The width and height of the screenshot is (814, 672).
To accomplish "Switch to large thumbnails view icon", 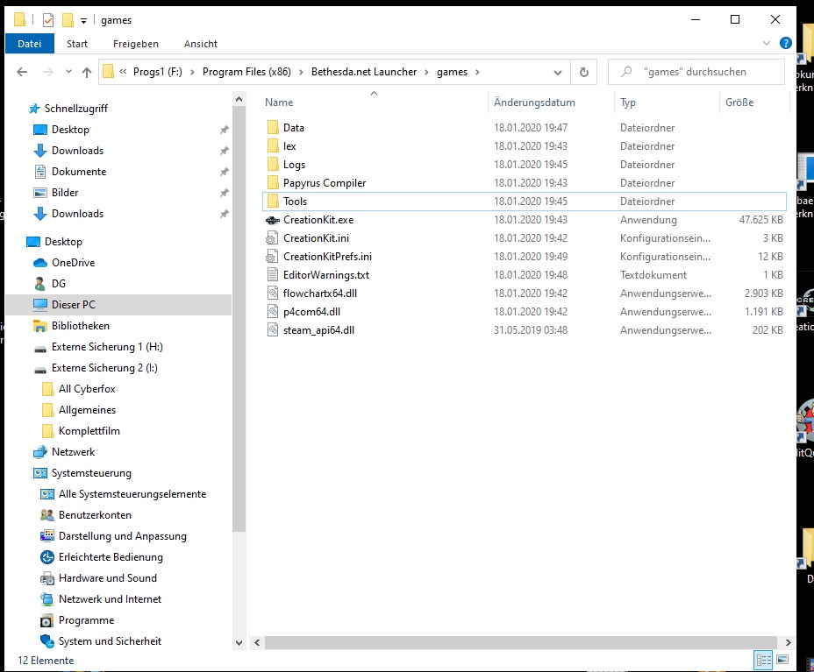I will 782,660.
